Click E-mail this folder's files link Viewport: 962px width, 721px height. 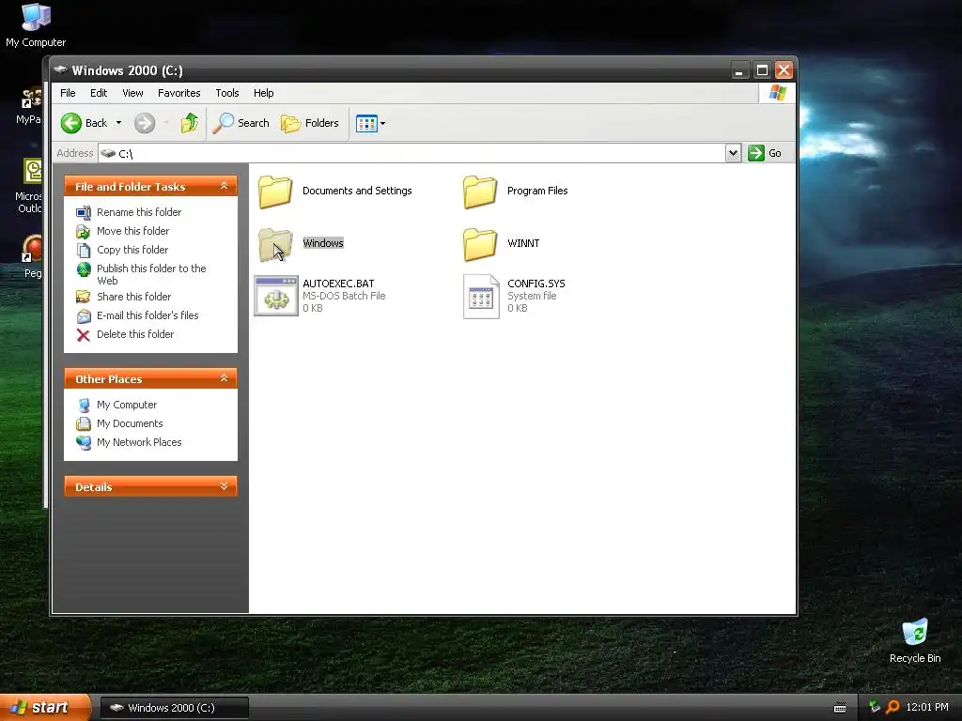pos(147,315)
